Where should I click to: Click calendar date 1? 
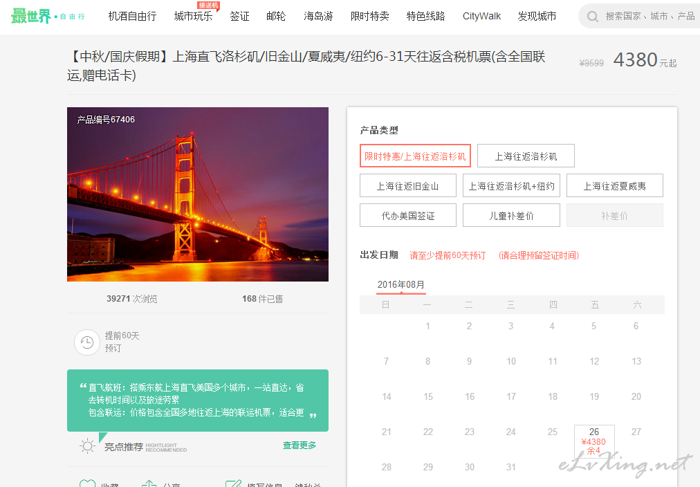tap(427, 326)
